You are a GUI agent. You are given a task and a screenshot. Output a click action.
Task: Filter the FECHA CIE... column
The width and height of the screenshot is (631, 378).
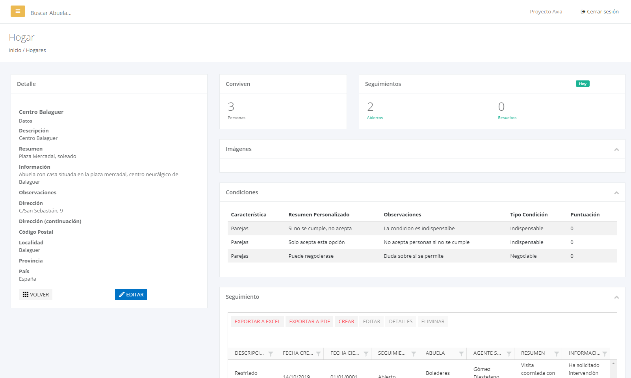pyautogui.click(x=366, y=354)
